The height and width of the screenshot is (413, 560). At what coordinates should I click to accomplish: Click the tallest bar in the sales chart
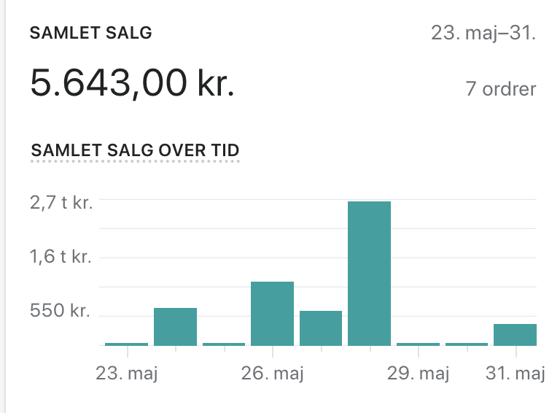[x=369, y=273]
